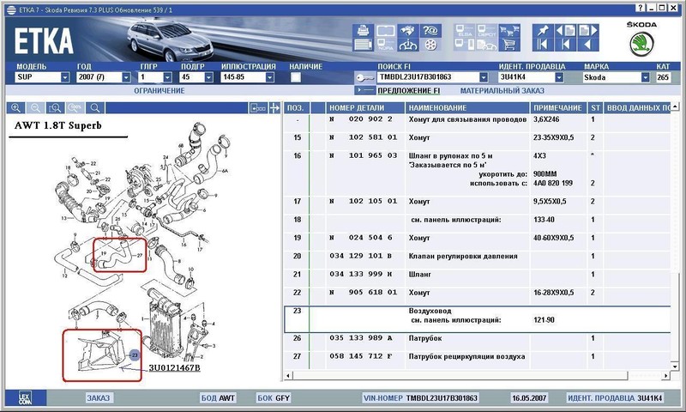Click the ОГРАНИЧЕНИЕ link
The height and width of the screenshot is (412, 686).
(x=159, y=90)
